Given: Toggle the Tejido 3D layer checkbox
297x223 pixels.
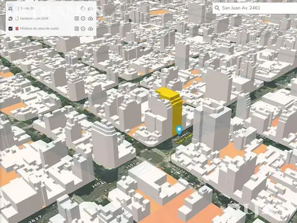Looking at the screenshot, I should [x=11, y=9].
